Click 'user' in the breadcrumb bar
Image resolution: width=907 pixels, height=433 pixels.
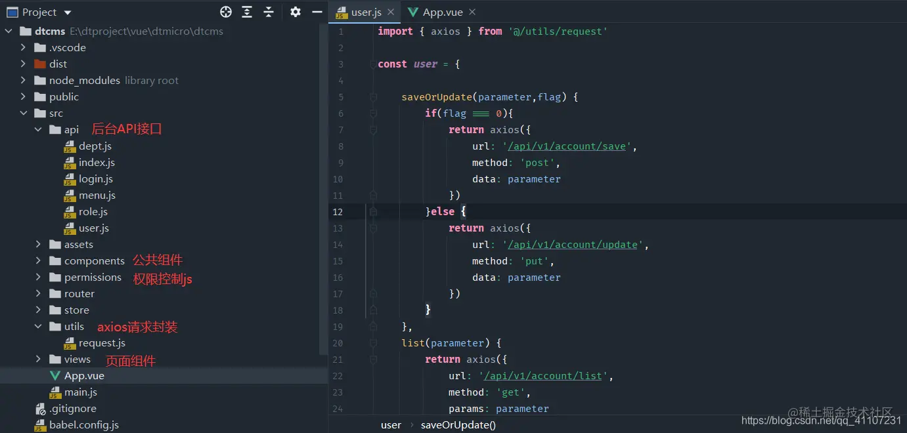391,424
